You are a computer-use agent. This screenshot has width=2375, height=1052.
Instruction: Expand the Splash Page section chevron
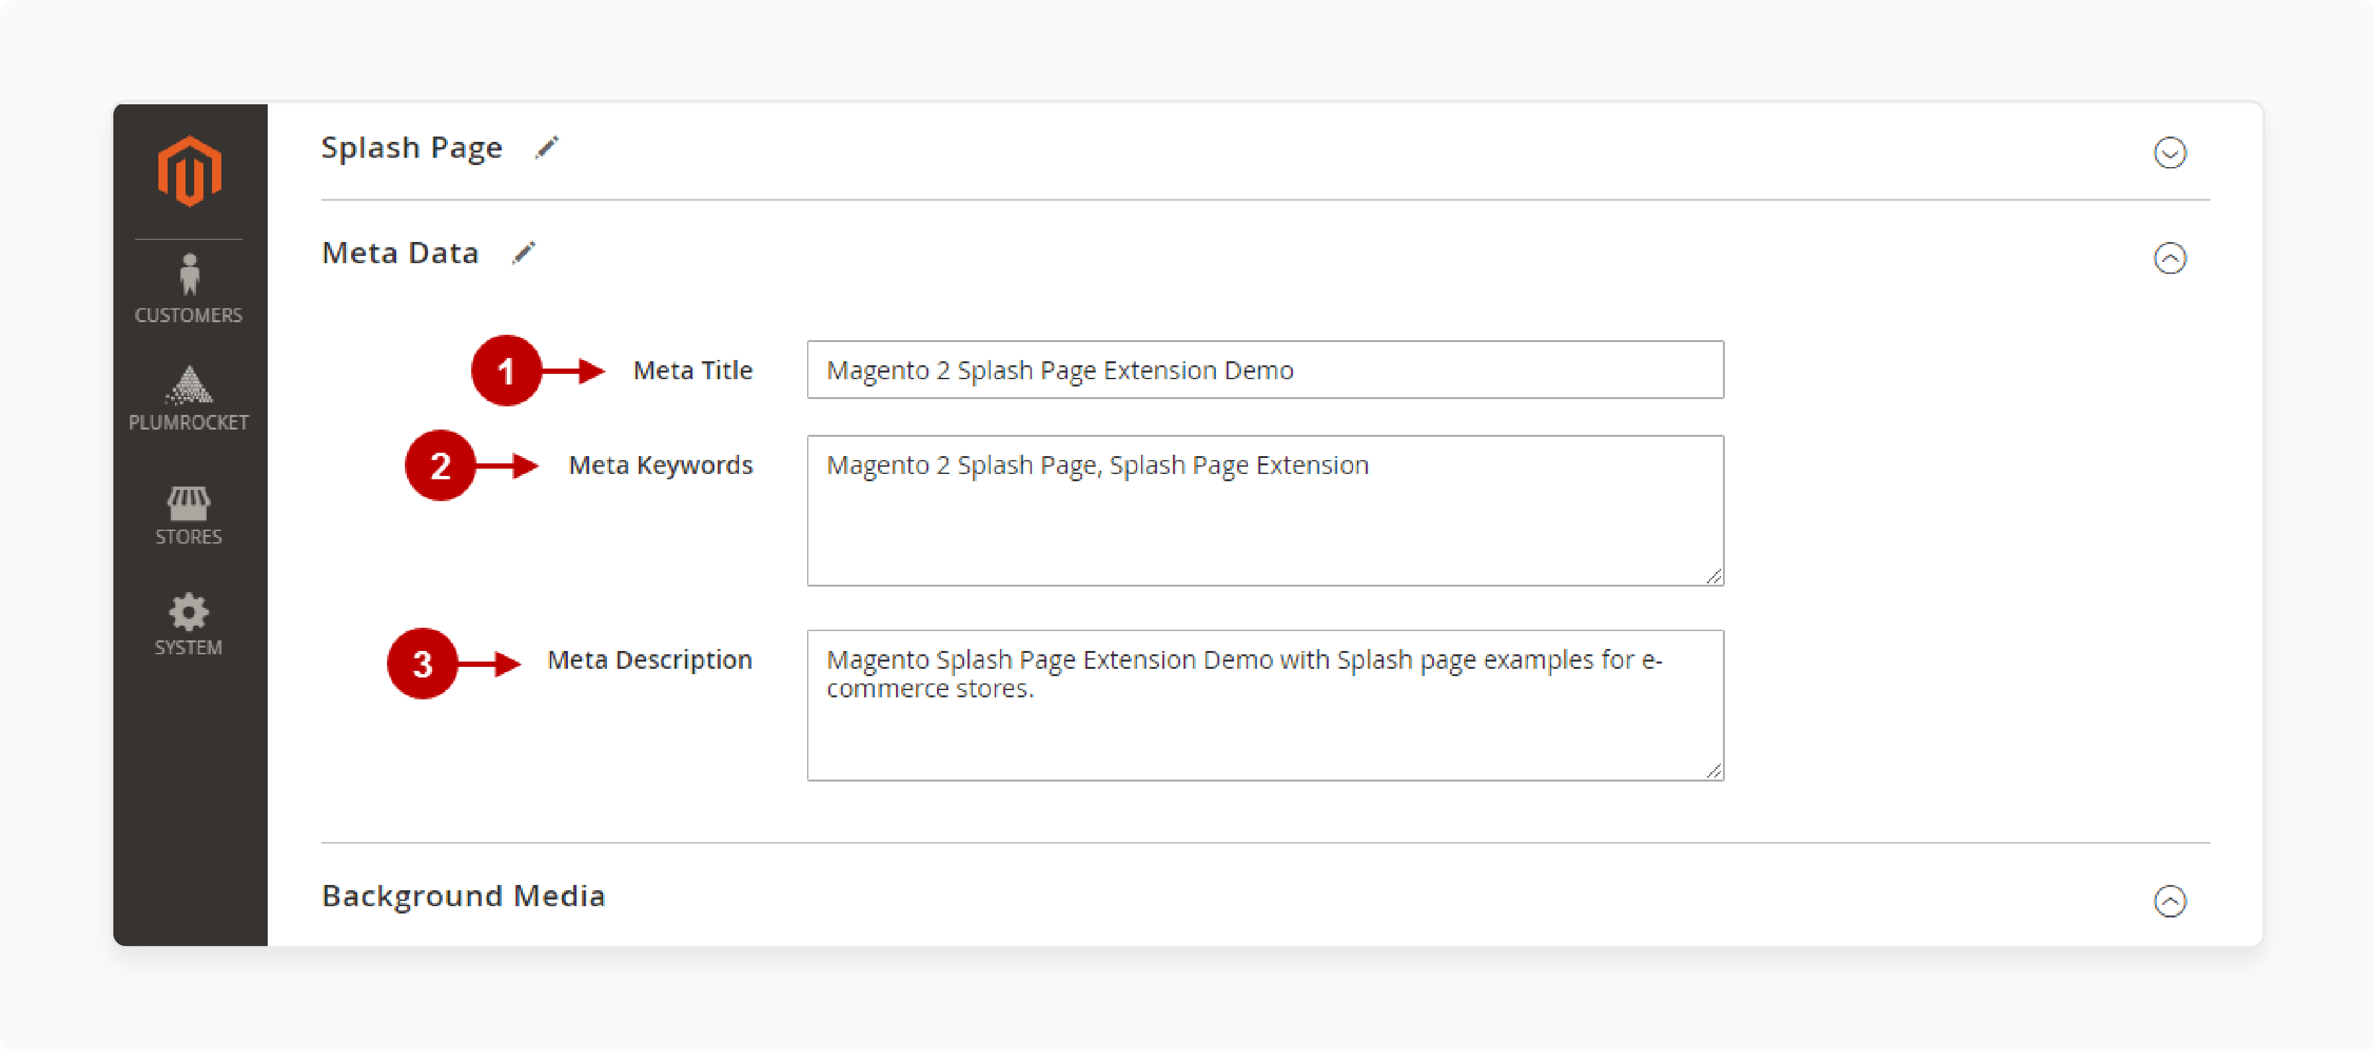pos(2170,152)
